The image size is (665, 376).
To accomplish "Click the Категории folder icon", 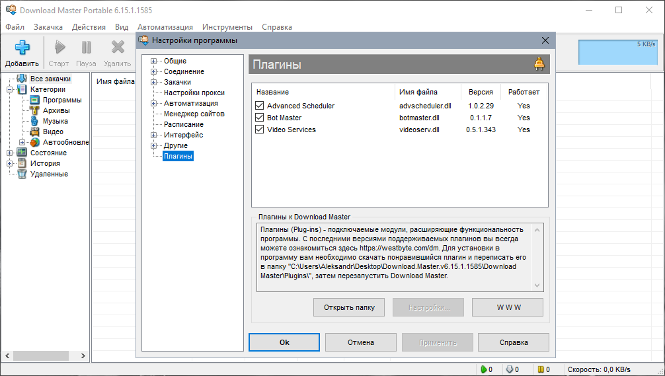I will [x=22, y=89].
